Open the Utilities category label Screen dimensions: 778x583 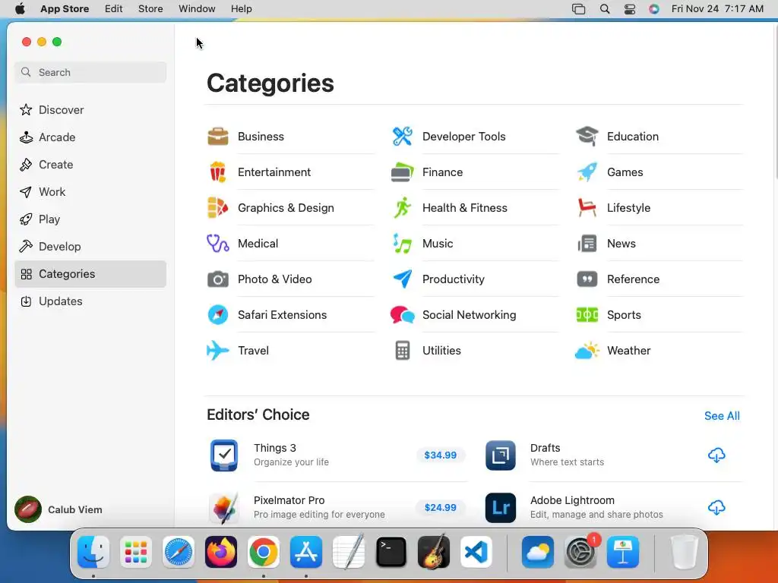(441, 351)
